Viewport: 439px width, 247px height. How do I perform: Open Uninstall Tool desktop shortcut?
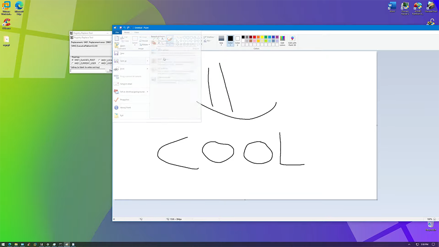[x=431, y=7]
